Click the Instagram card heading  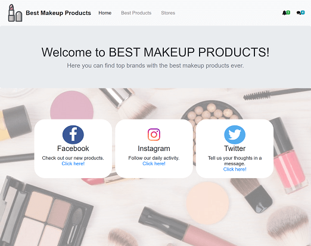pyautogui.click(x=154, y=149)
